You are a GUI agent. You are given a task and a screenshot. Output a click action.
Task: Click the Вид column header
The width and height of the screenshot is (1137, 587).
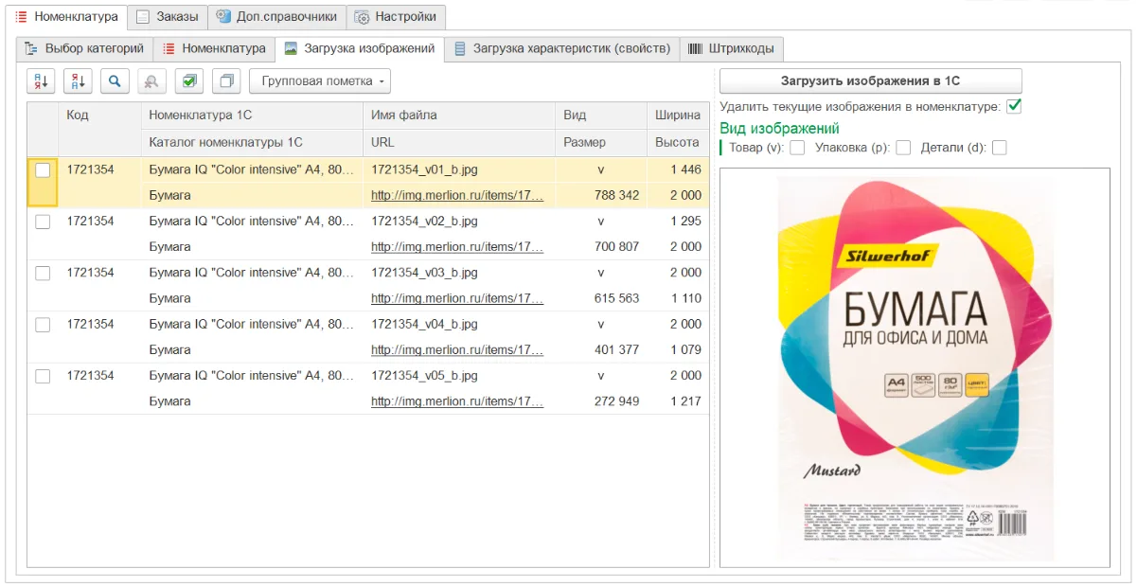pos(601,116)
